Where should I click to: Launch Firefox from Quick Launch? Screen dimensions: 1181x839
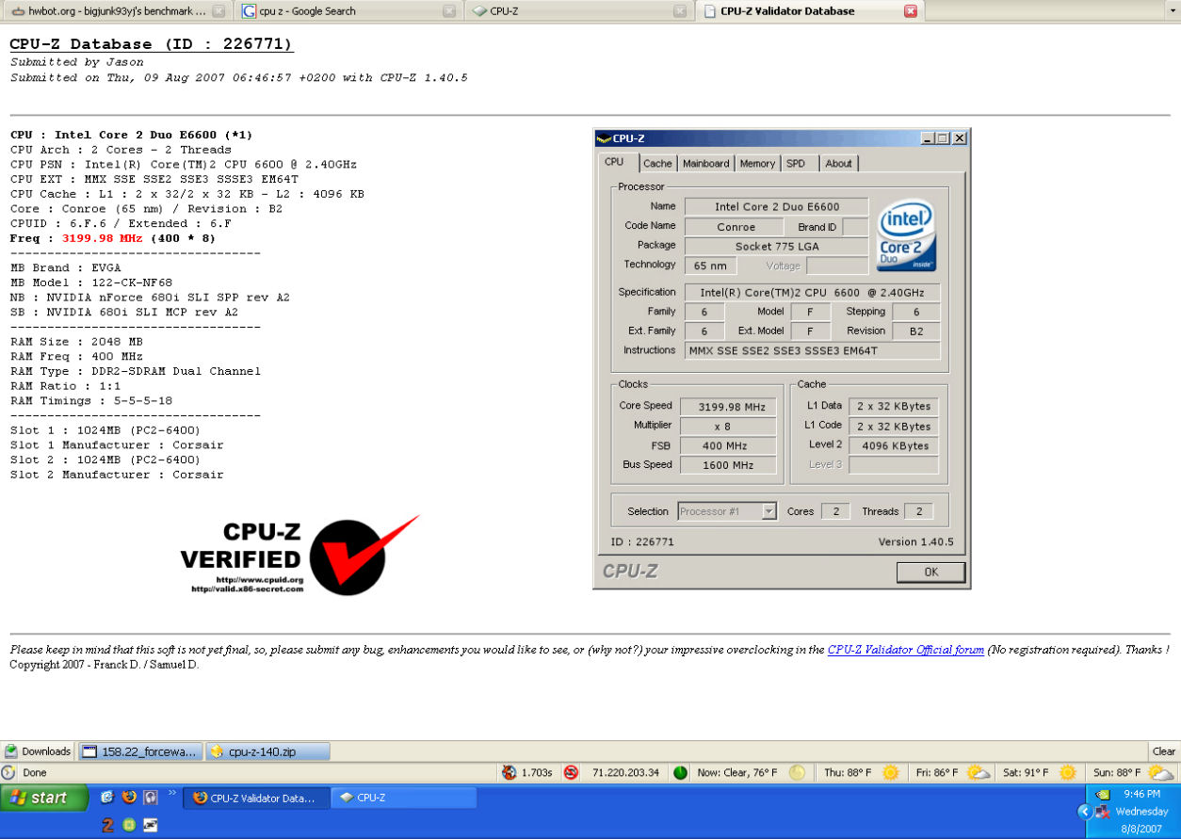pyautogui.click(x=129, y=797)
